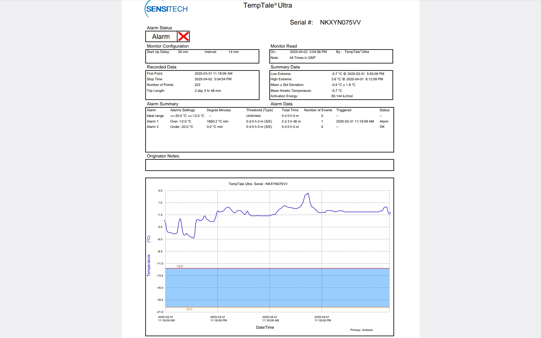Select Activation Energy value 83.144 kJ/mol
The image size is (541, 338).
(x=342, y=96)
